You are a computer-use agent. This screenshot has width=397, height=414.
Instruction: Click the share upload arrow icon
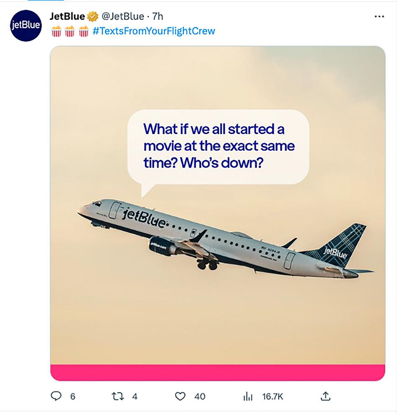[326, 396]
